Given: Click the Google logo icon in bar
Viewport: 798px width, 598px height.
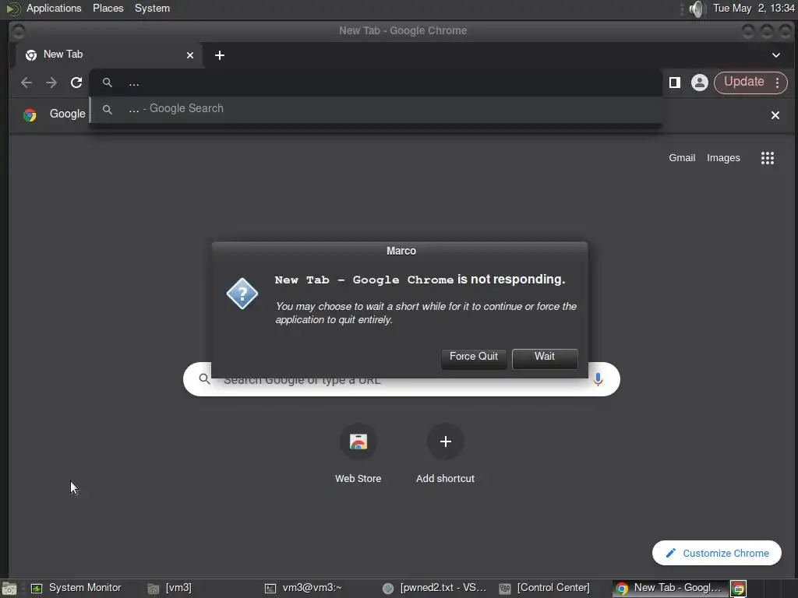Looking at the screenshot, I should 30,115.
